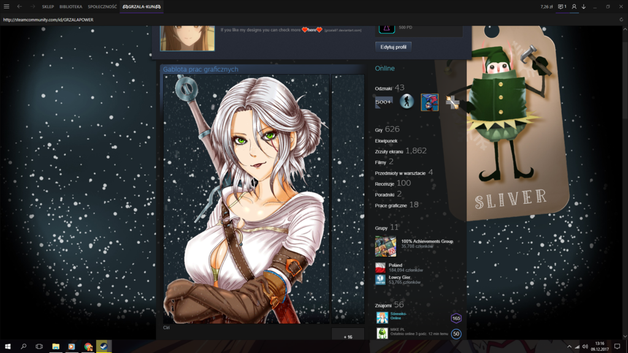Click the red-haired character badge

429,102
